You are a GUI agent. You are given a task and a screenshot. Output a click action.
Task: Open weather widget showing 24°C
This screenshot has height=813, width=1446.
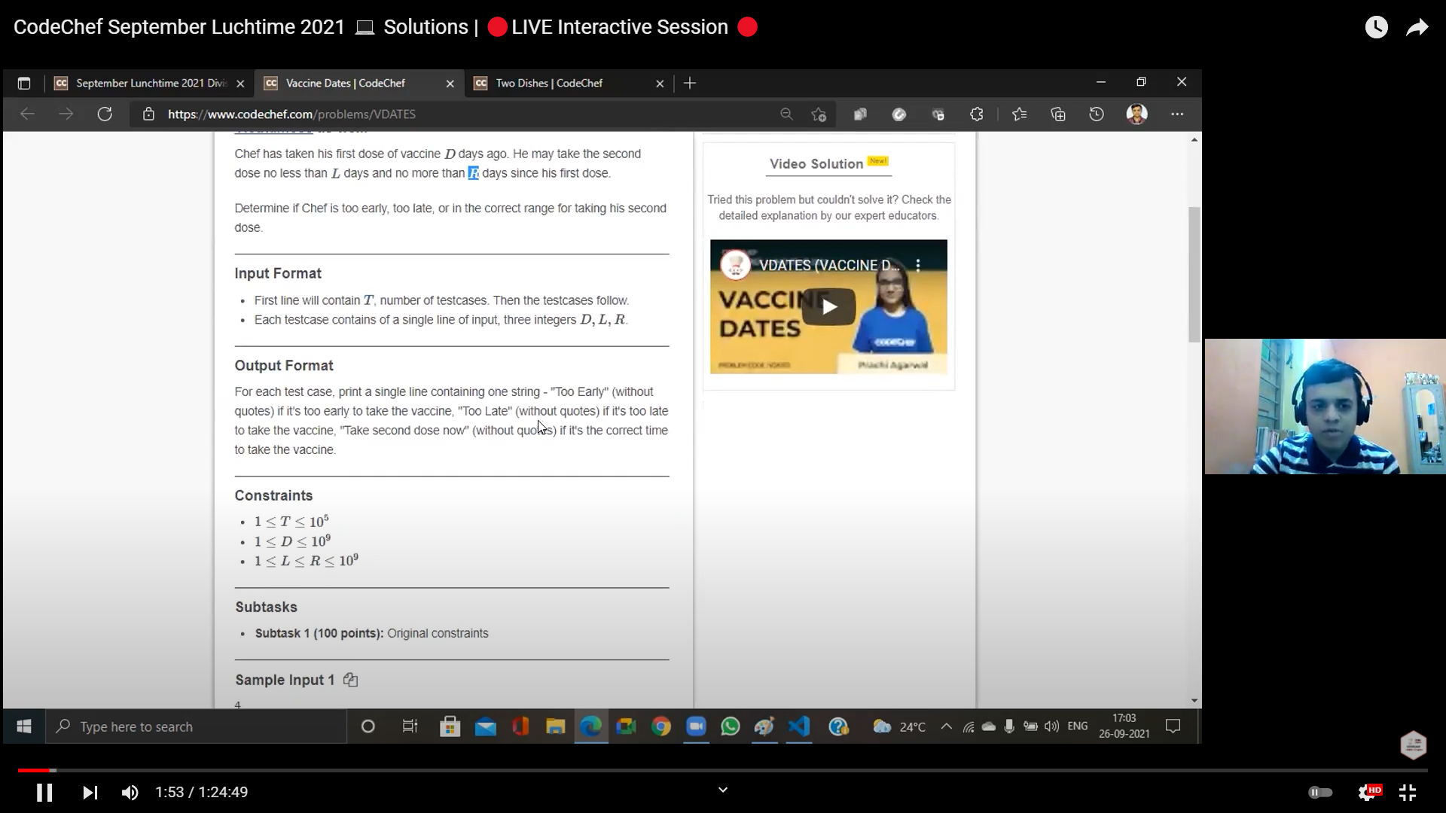[899, 726]
